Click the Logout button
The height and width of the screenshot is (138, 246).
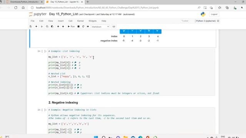pyautogui.click(x=214, y=14)
